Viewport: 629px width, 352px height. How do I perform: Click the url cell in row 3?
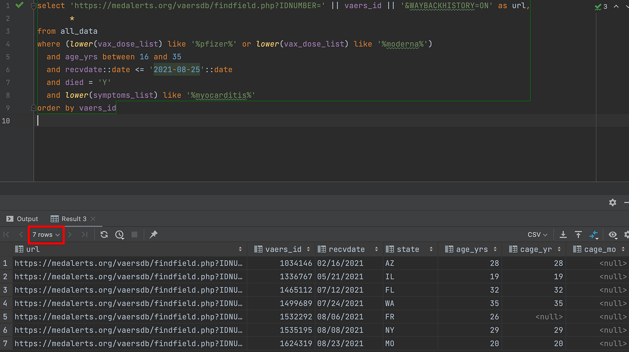[x=130, y=290]
